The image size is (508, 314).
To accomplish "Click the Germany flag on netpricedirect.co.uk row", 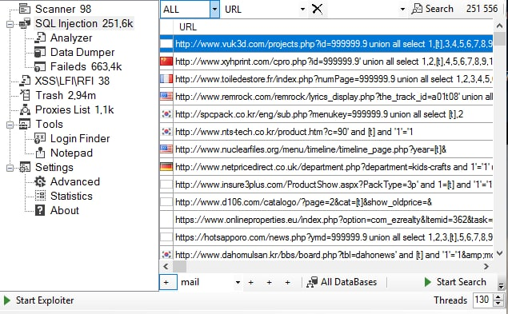I will click(166, 167).
